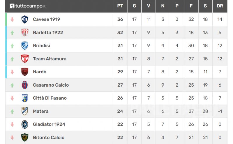The width and height of the screenshot is (233, 144).
Task: Click the Bitonto Calcio crest
Action: click(25, 137)
